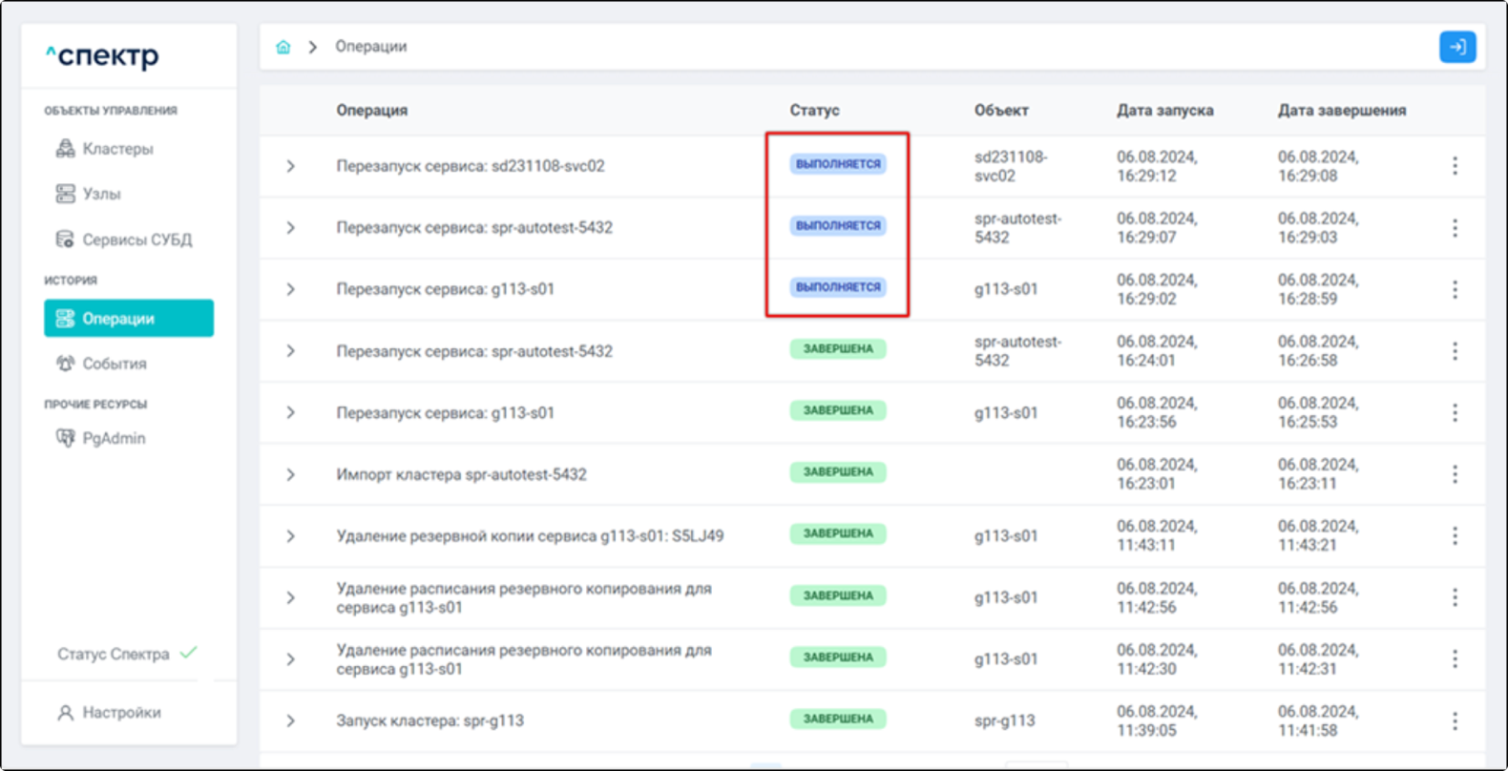Open События history page
Viewport: 1508px width, 771px height.
click(x=114, y=364)
